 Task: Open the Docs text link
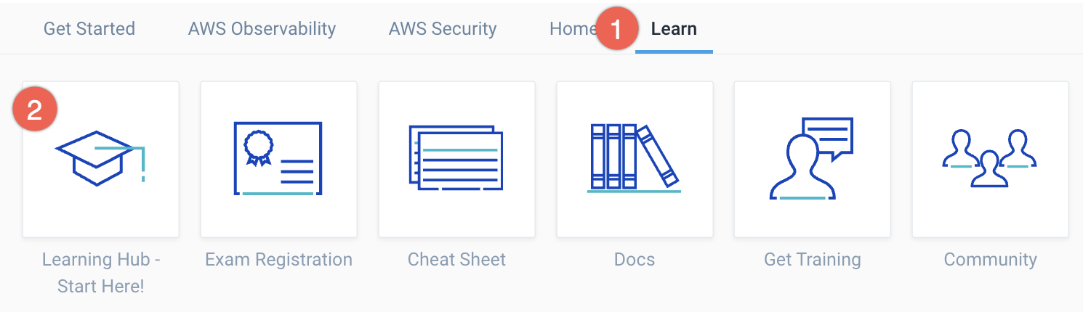(x=635, y=260)
